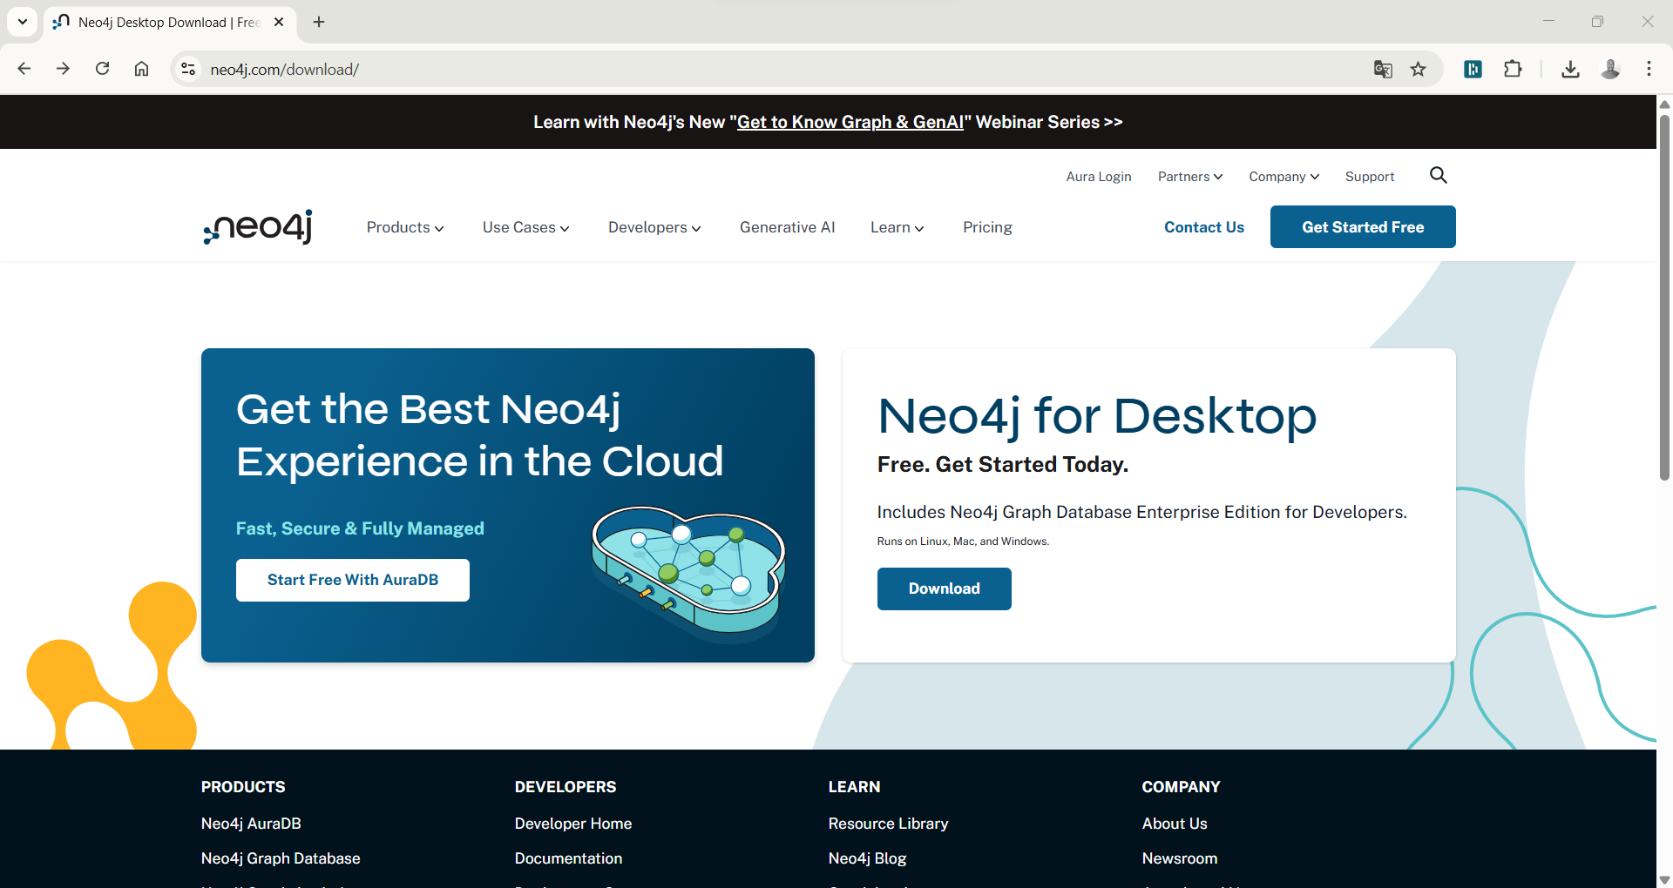Close the Neo4j Desktop Download tab
The height and width of the screenshot is (888, 1673).
pyautogui.click(x=279, y=22)
